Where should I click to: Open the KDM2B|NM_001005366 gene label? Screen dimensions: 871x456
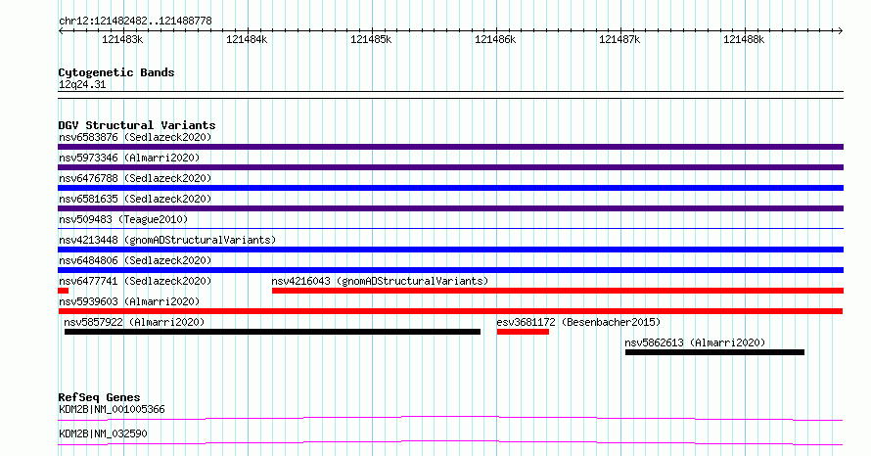(x=112, y=409)
